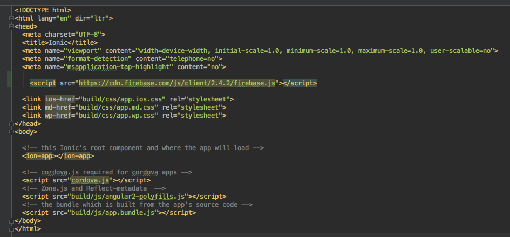510x237 pixels.
Task: Collapse the opening body tag fold marker
Action: click(x=12, y=132)
